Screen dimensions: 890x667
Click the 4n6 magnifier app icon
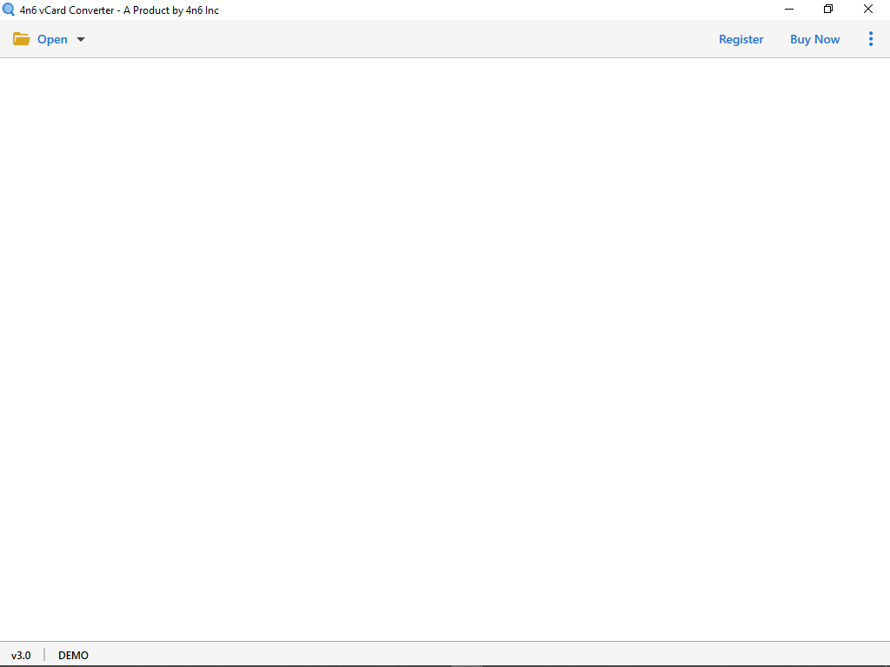[9, 10]
